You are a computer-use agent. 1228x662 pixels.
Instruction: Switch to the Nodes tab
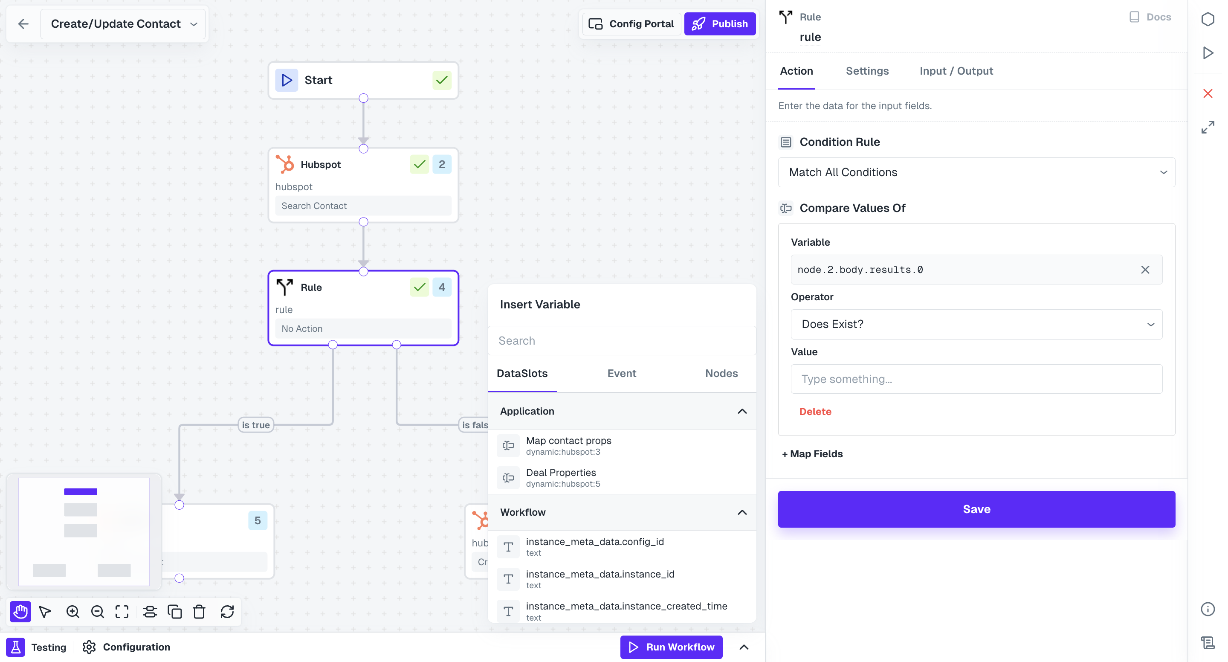tap(721, 374)
